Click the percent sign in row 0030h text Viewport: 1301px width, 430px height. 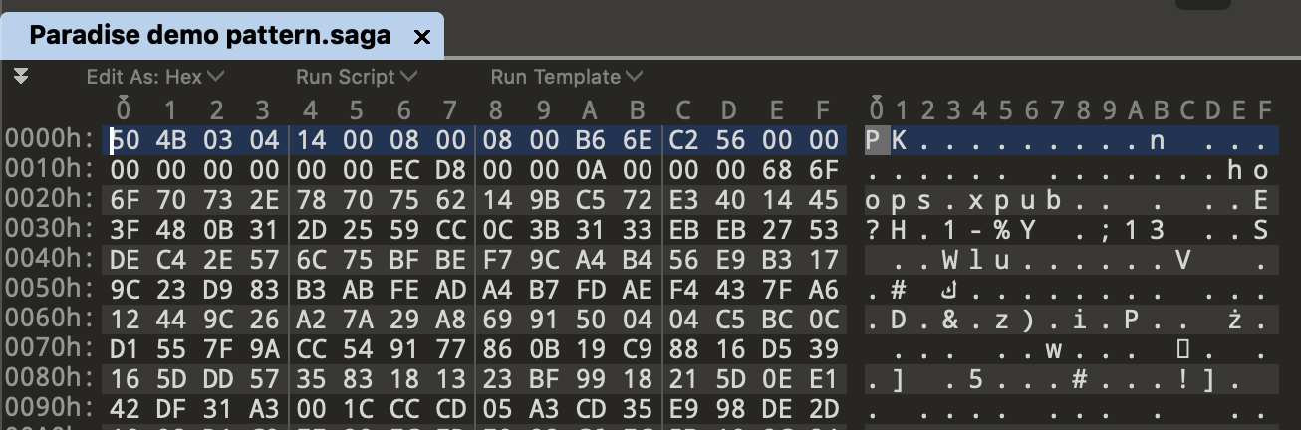pyautogui.click(x=996, y=232)
